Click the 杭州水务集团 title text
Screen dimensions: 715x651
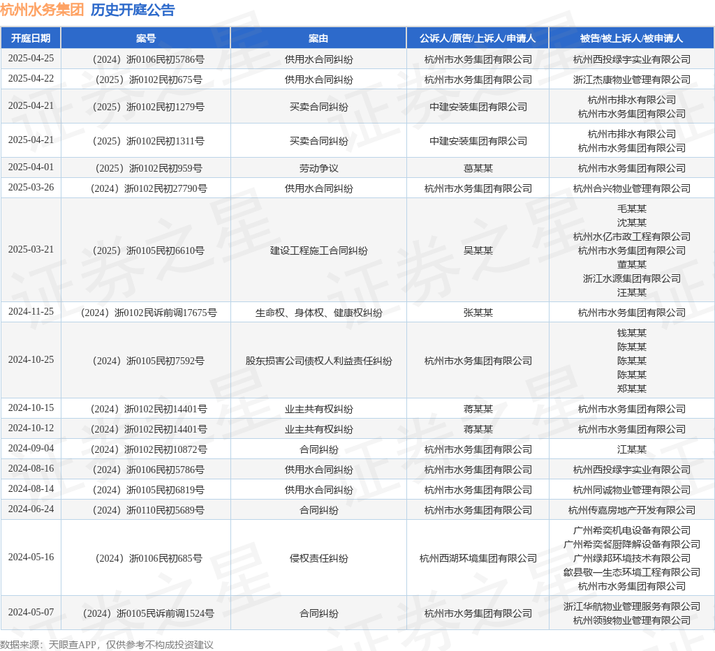tap(42, 10)
